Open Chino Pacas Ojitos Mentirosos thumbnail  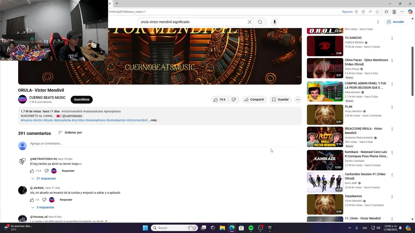coord(325,68)
